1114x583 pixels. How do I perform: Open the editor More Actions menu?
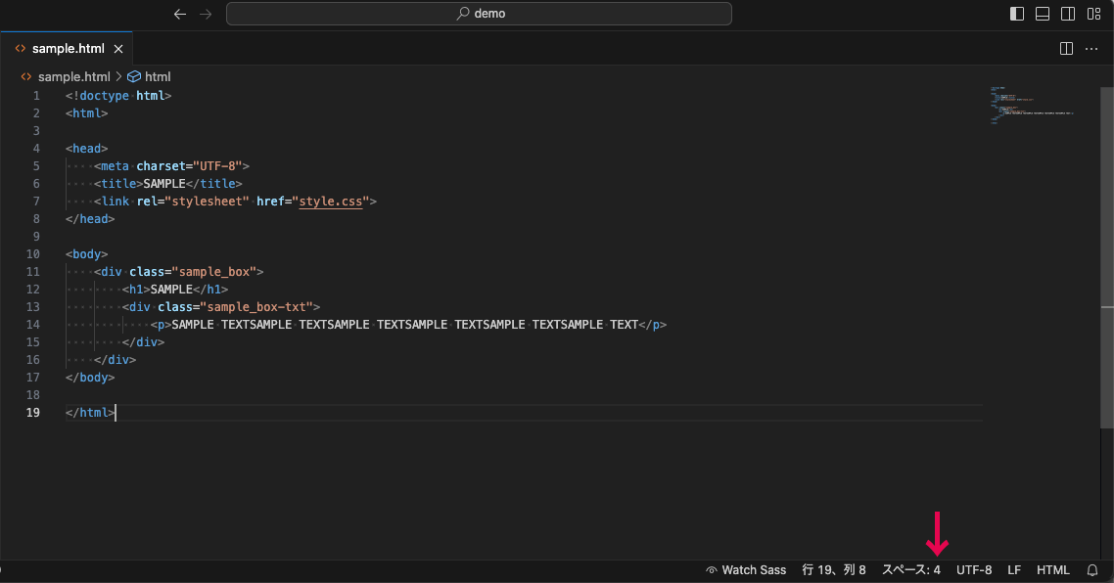(1091, 48)
